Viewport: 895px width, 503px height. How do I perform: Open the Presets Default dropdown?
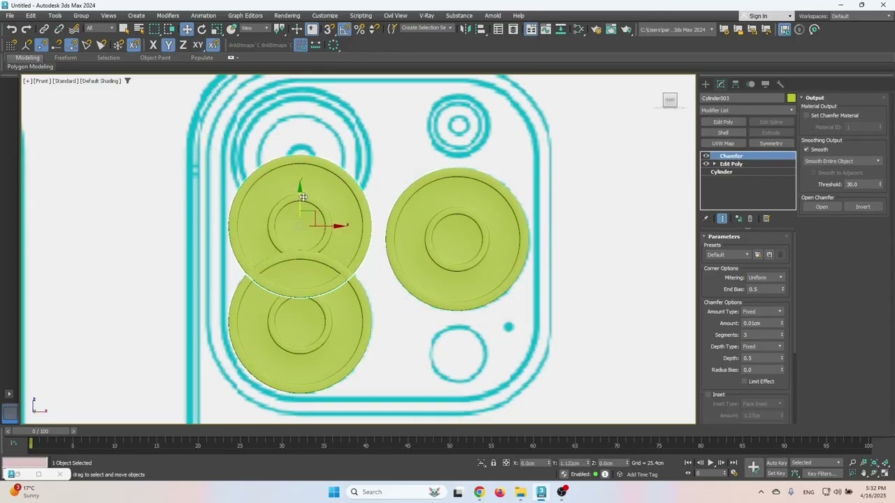coord(727,254)
